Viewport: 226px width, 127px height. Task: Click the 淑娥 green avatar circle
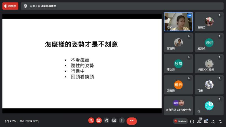point(209,43)
